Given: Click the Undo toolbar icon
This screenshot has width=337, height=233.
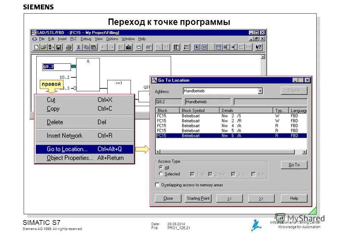Looking at the screenshot, I should 104,47.
